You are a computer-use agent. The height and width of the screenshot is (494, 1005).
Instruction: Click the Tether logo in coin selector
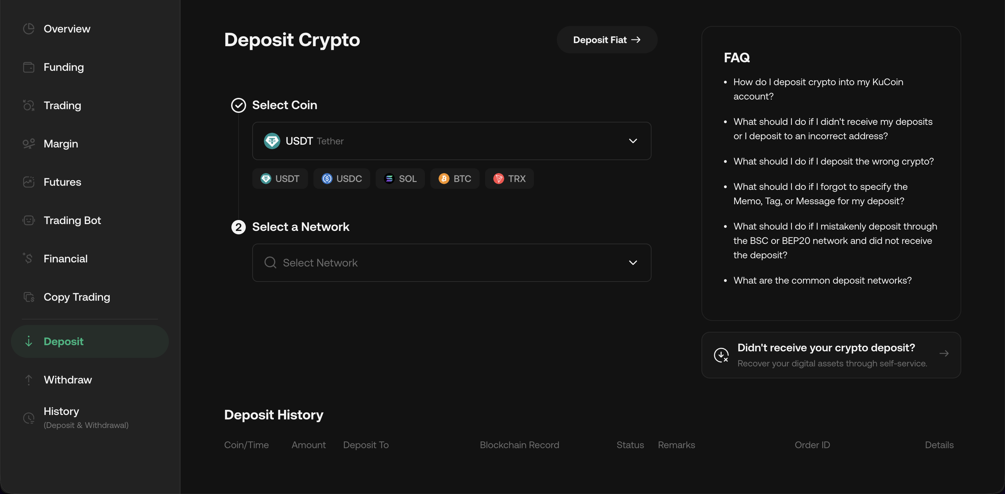(272, 141)
